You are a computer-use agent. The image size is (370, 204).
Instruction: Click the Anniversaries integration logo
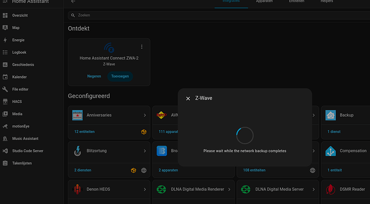tap(77, 115)
